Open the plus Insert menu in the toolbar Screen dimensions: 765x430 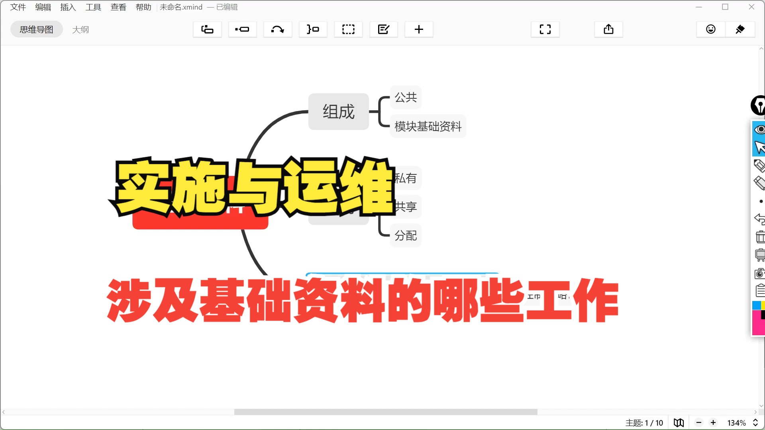pyautogui.click(x=419, y=29)
